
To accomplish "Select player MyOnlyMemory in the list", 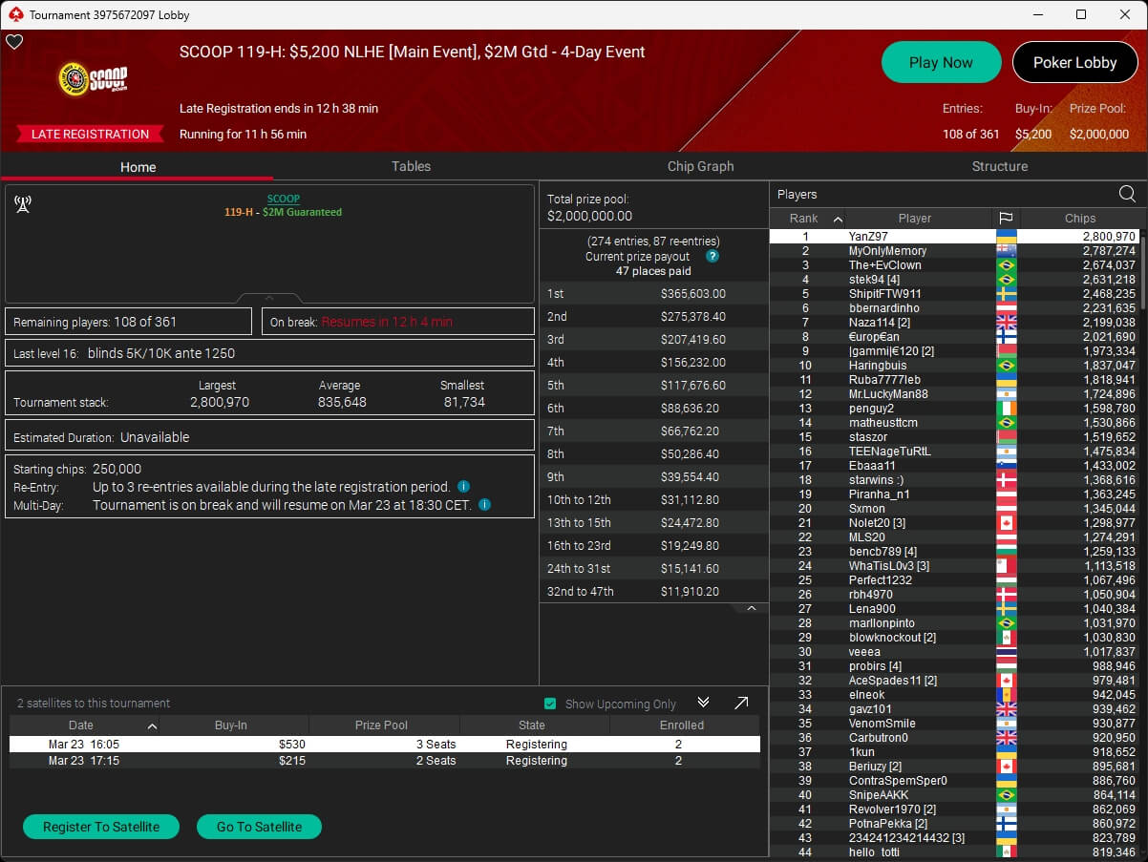I will [887, 251].
